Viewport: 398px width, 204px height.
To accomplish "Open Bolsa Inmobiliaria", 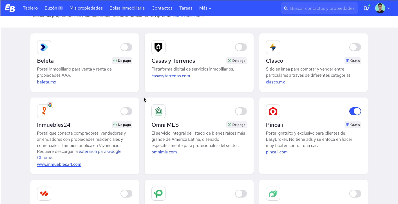I will coord(127,8).
